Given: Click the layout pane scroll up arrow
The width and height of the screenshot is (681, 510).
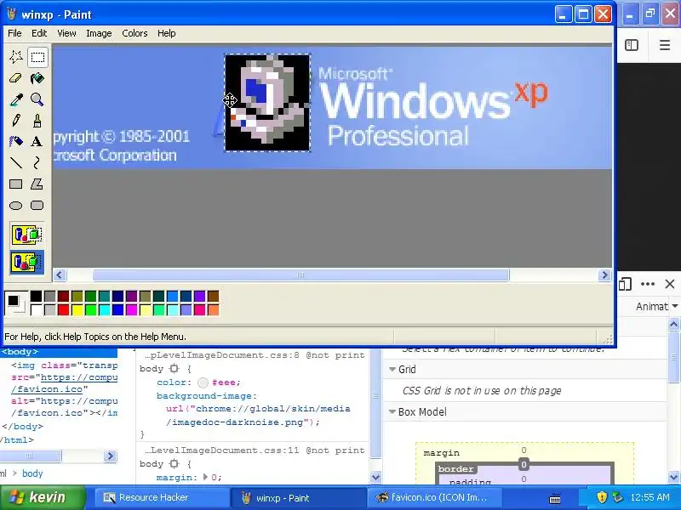Looking at the screenshot, I should point(673,324).
